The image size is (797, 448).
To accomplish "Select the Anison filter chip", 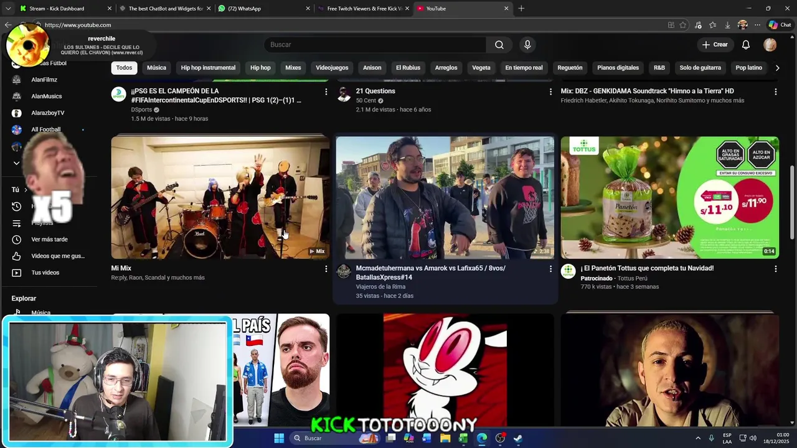I will coord(372,68).
